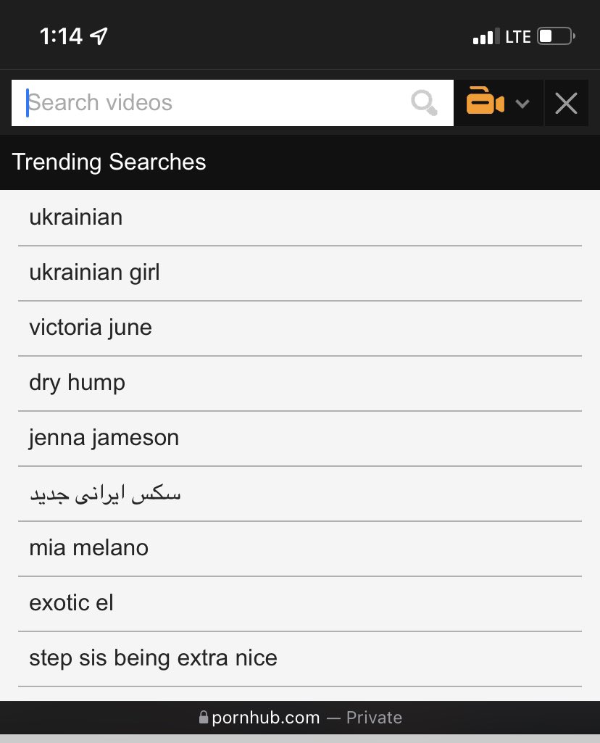Choose the "ukrainian girl" trending search
600x743 pixels.
tap(94, 273)
